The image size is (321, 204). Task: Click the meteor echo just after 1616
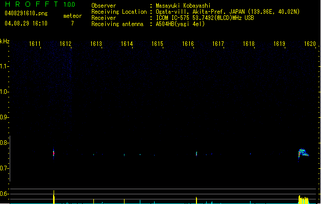tap(196, 154)
